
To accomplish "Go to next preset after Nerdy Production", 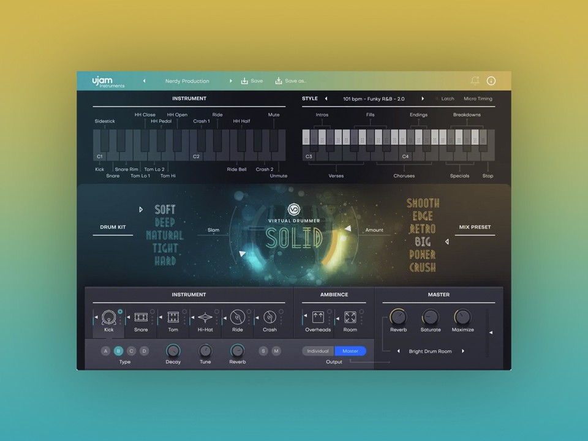I will pos(231,81).
